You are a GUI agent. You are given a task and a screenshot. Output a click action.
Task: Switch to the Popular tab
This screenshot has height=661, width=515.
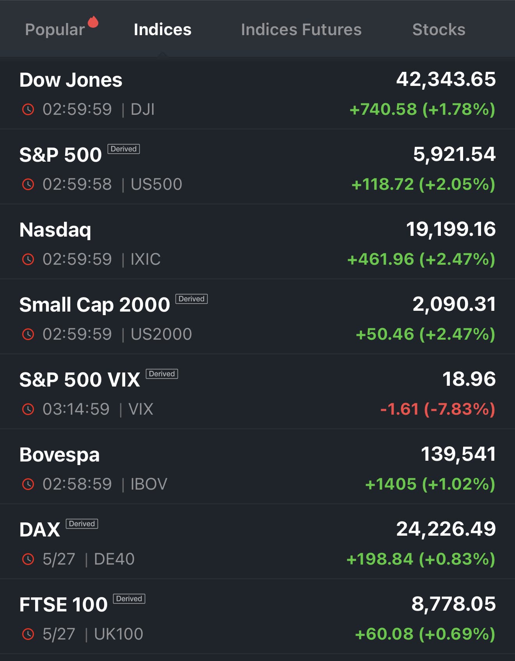pyautogui.click(x=55, y=30)
